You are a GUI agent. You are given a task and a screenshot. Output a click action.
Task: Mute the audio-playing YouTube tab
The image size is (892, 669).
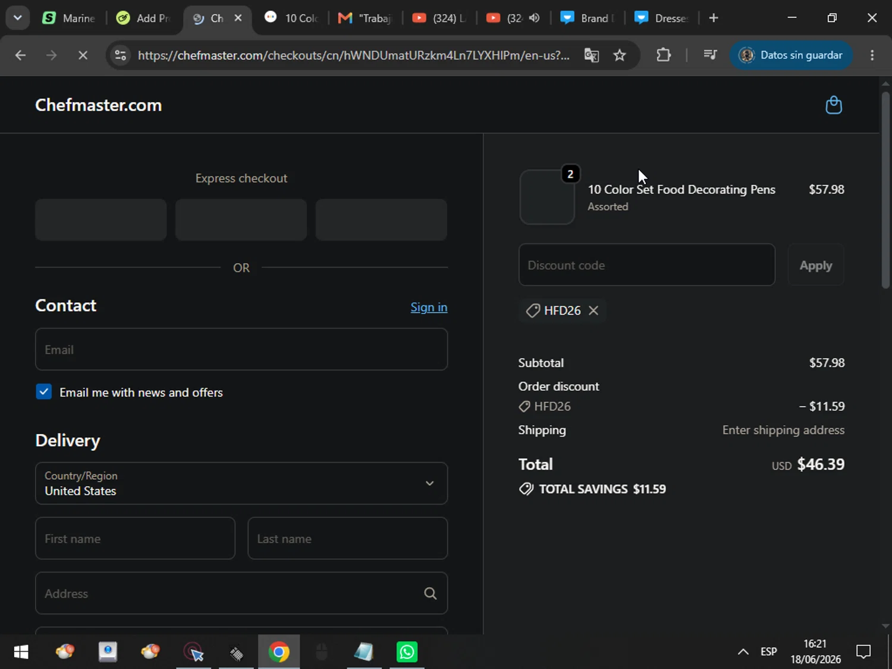tap(534, 18)
